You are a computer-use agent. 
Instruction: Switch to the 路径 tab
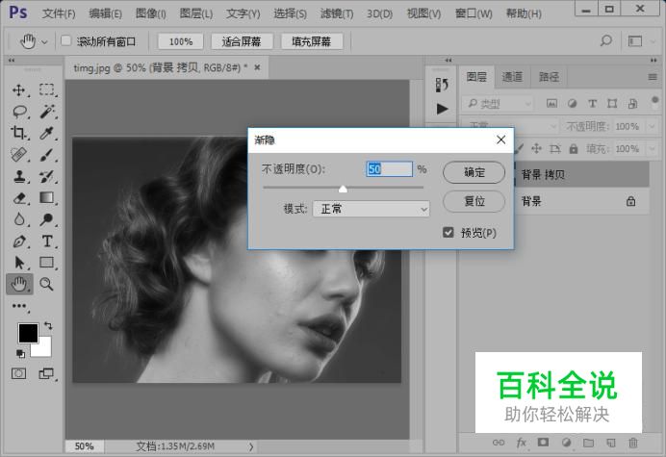(549, 76)
